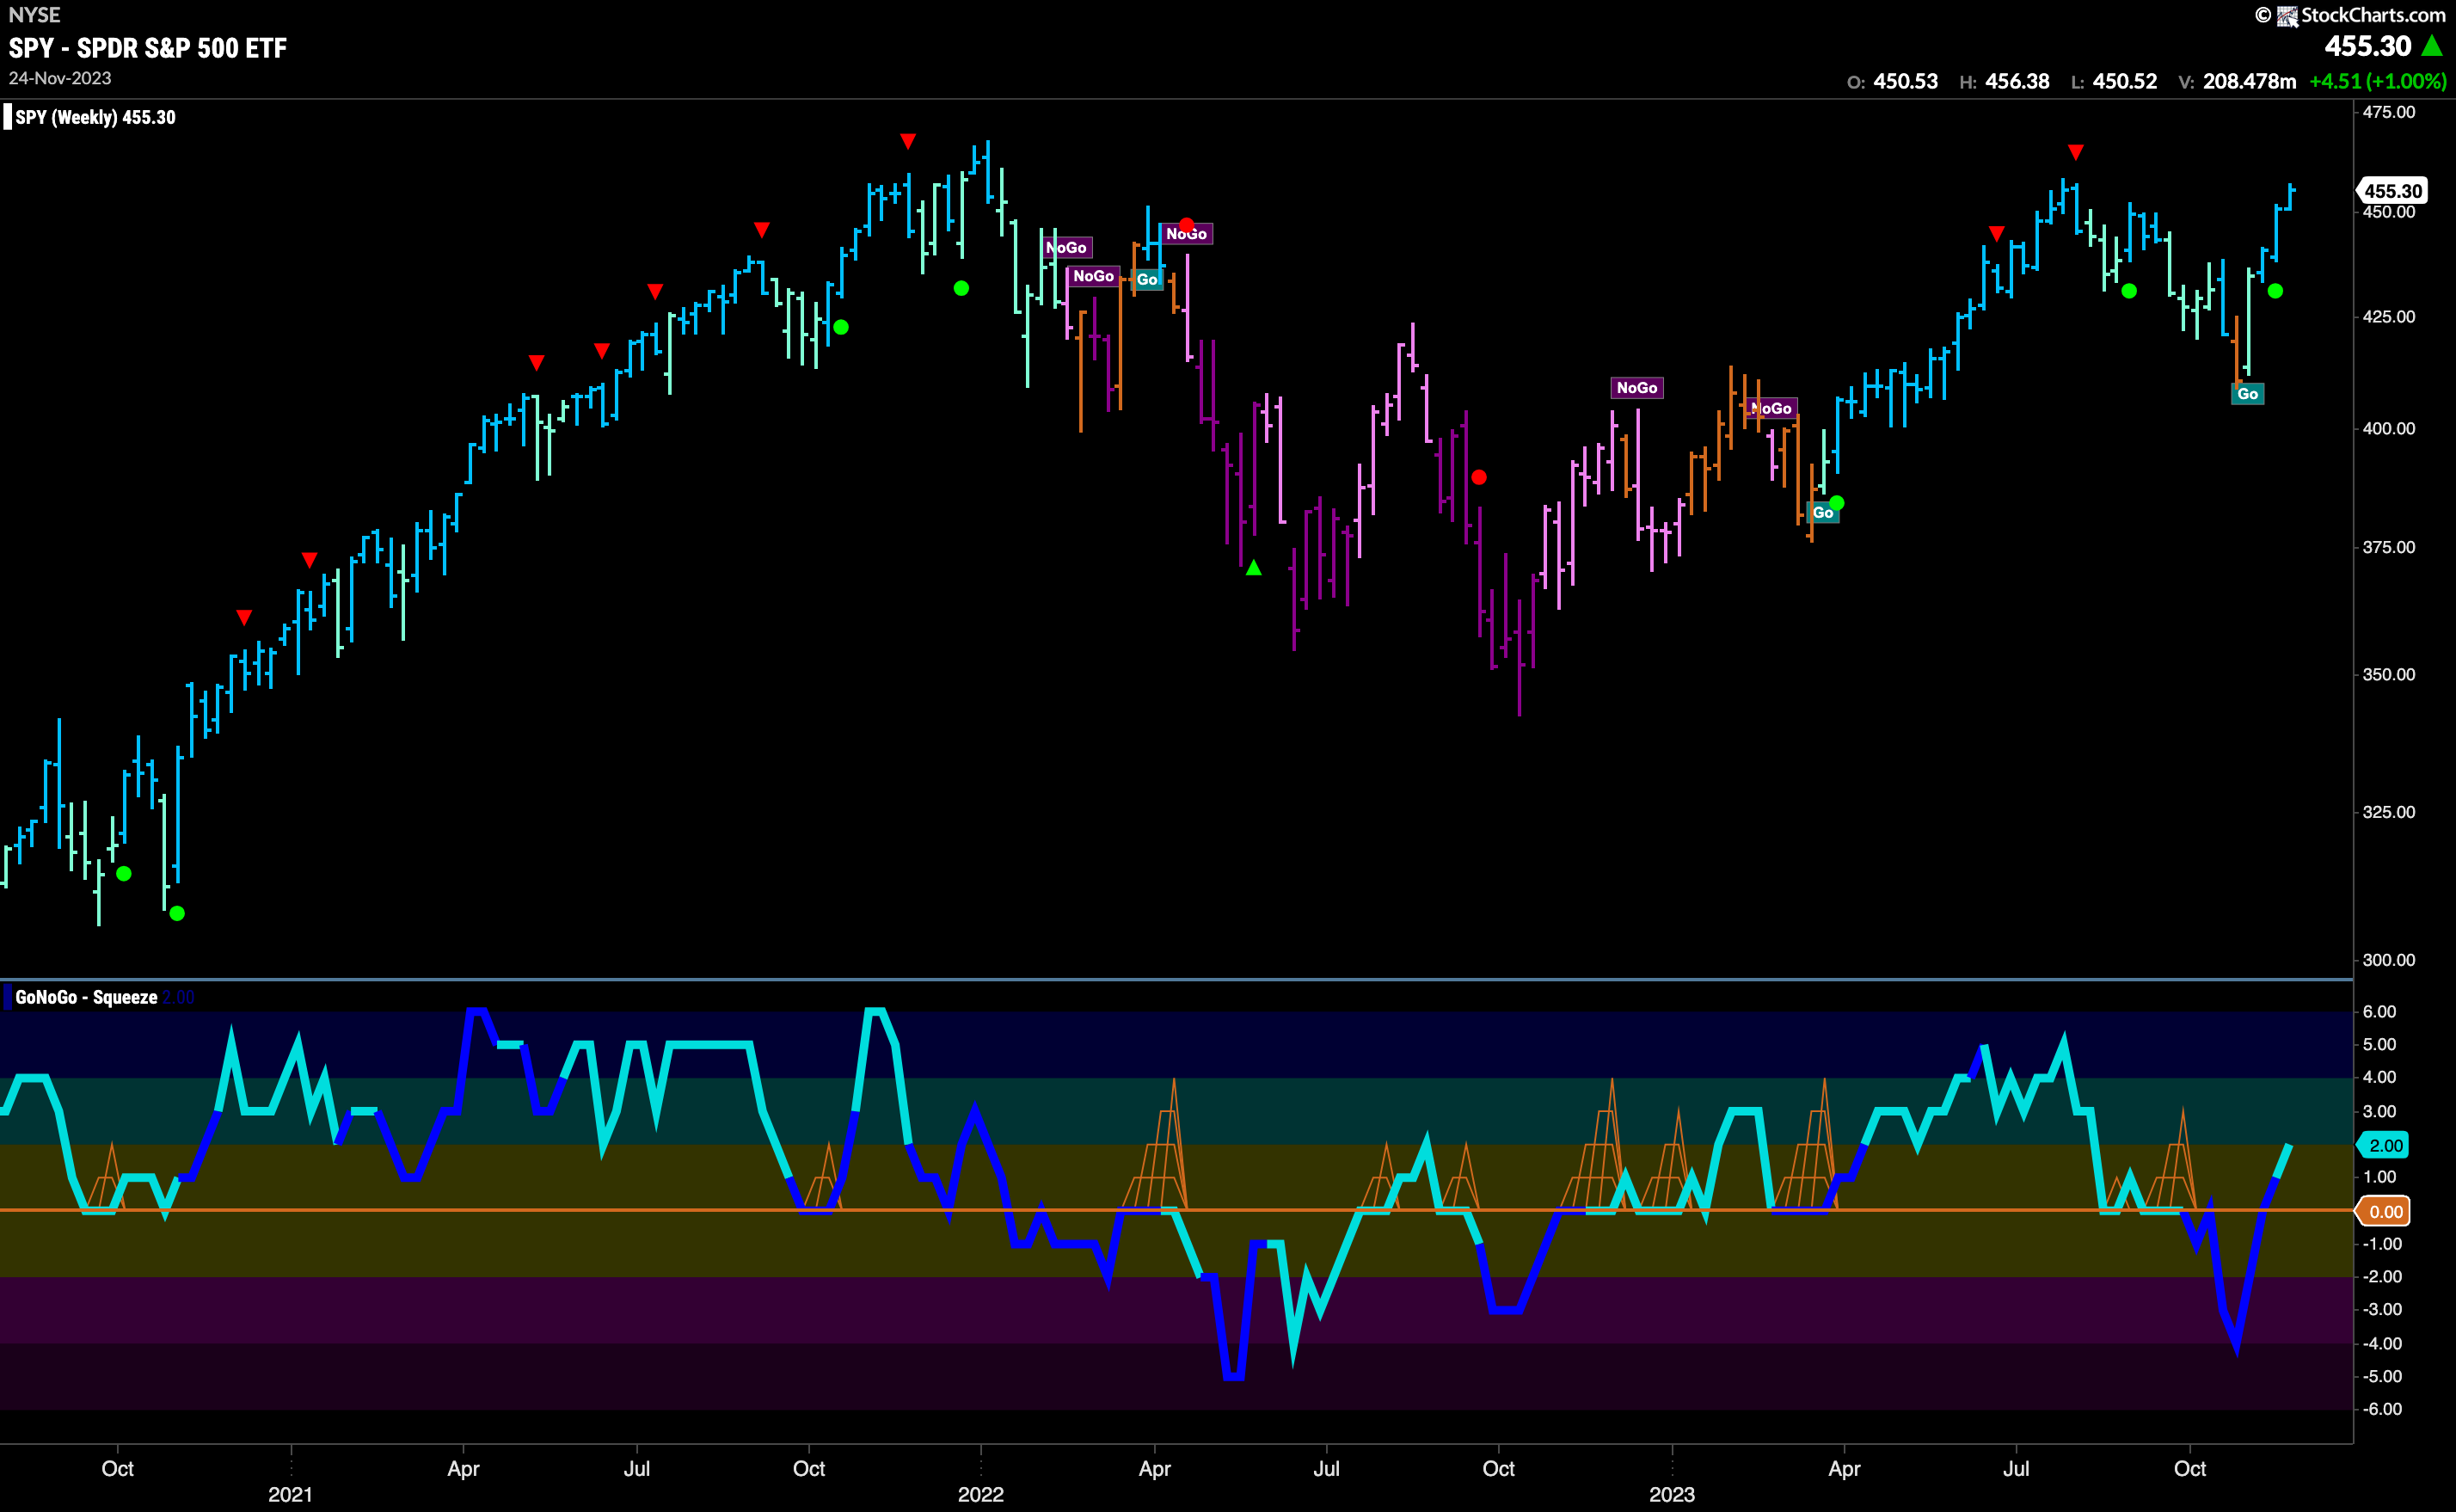Click the StockCharts.com logo icon
The height and width of the screenshot is (1512, 2456).
click(x=2287, y=16)
